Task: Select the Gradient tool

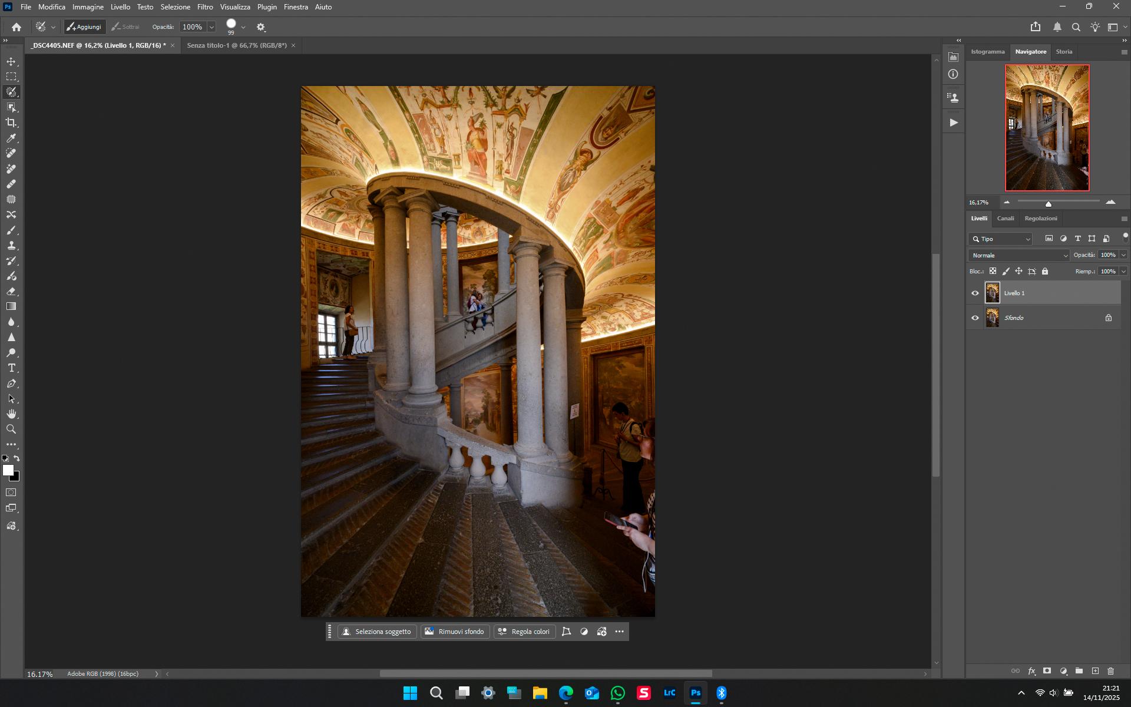Action: pos(11,306)
